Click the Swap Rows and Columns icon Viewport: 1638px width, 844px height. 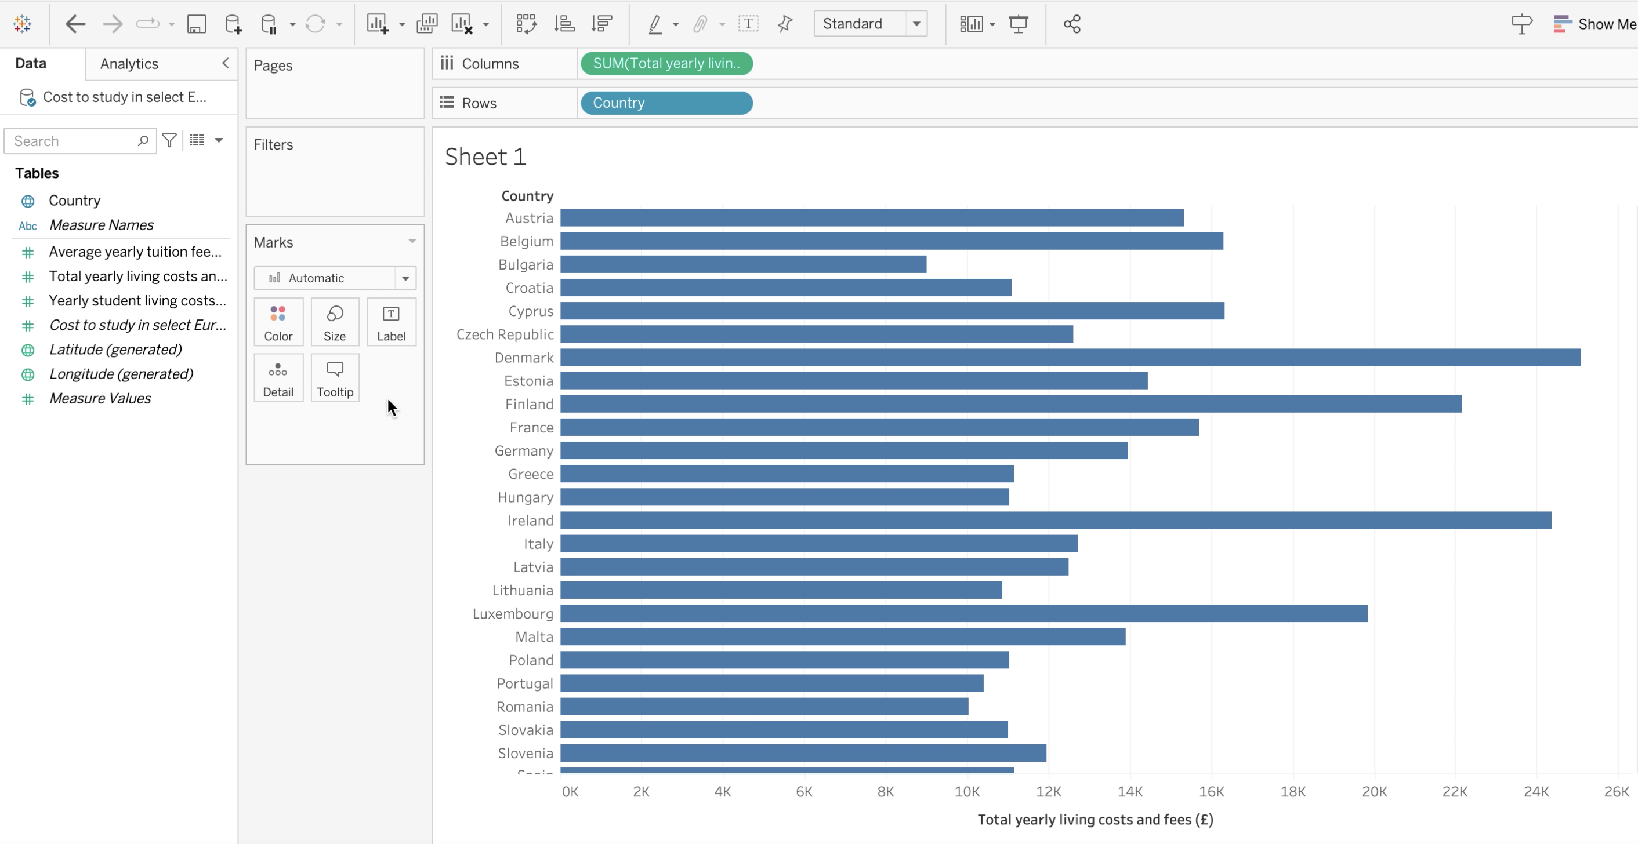coord(526,24)
